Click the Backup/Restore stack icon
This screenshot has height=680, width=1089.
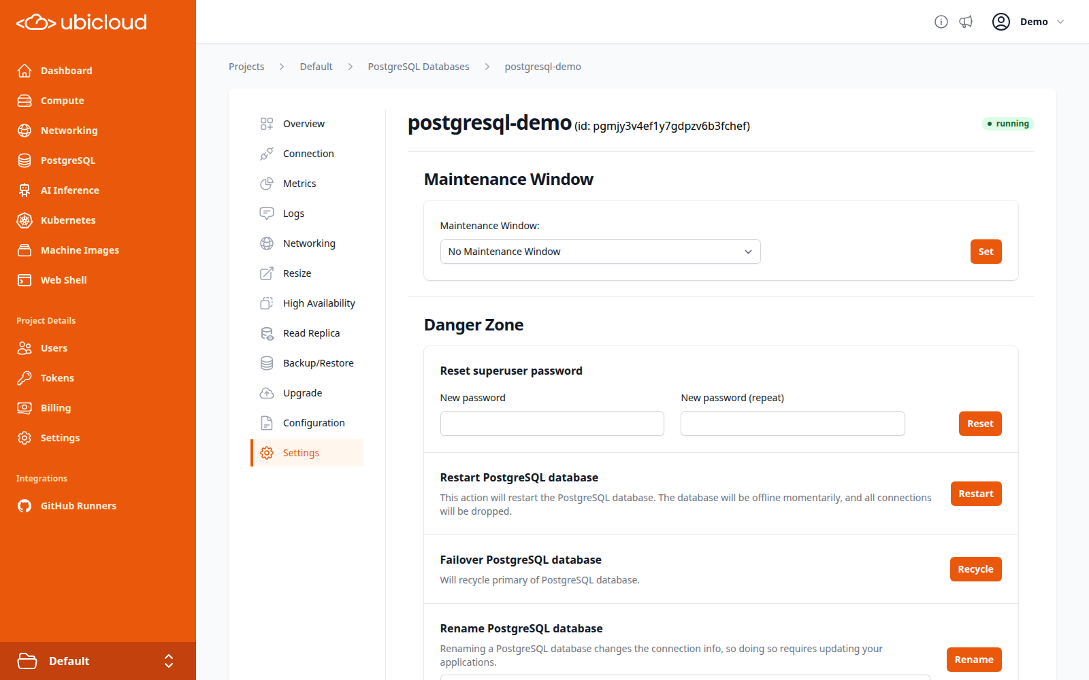(267, 363)
